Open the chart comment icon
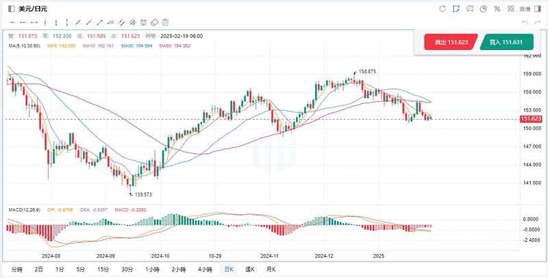 [470, 9]
